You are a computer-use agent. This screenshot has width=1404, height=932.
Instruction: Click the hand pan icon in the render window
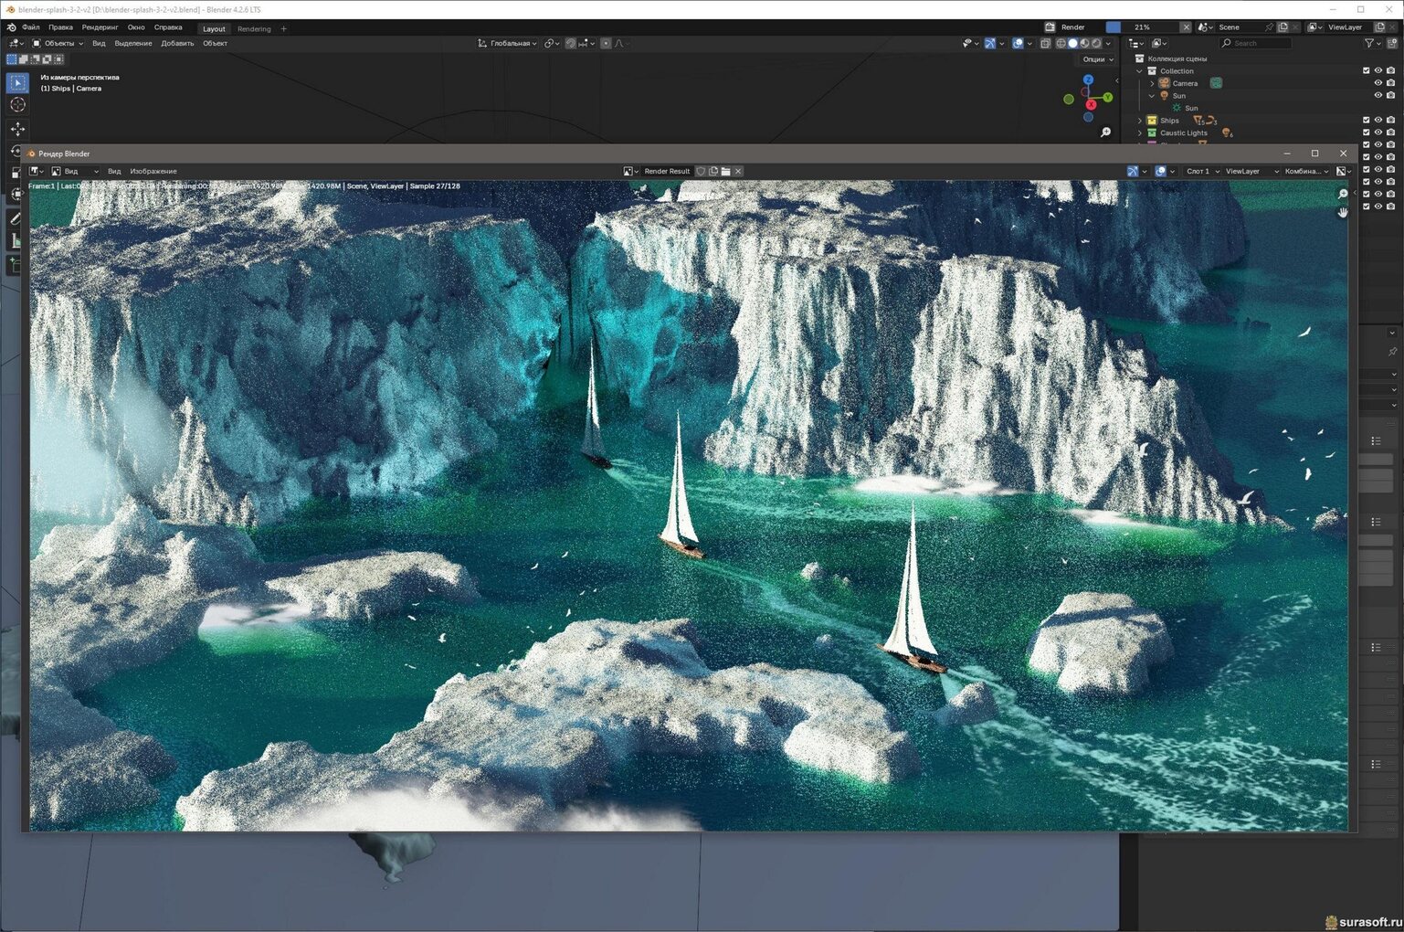click(1342, 212)
